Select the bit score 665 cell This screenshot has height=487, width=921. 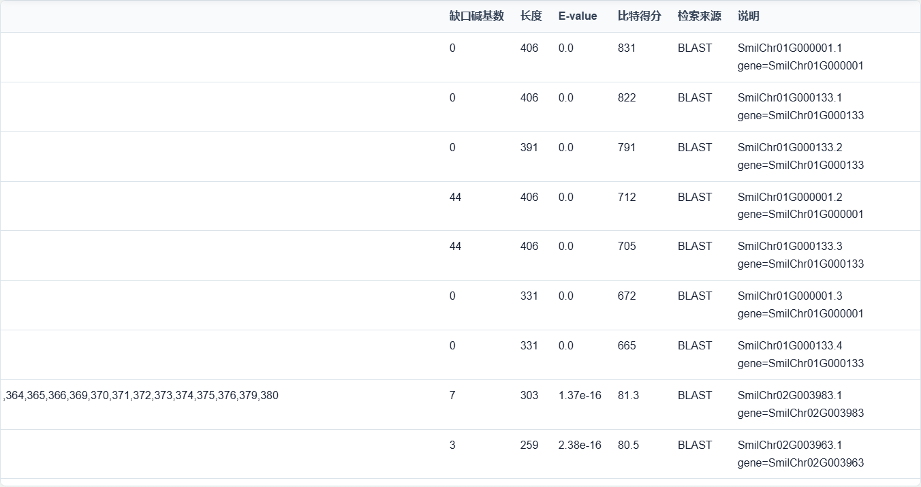pyautogui.click(x=627, y=346)
